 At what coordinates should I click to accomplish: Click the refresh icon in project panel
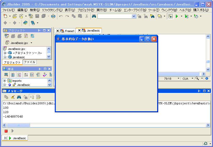[26, 36]
